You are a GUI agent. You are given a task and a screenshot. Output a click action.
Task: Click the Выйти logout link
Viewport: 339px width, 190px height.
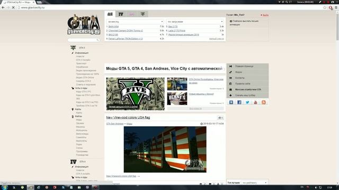tap(265, 15)
